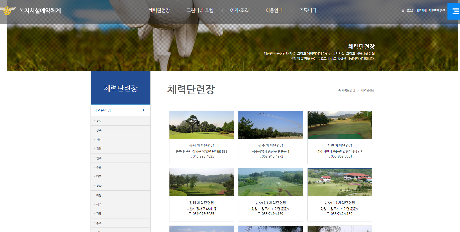Image resolution: width=460 pixels, height=232 pixels.
Task: Select 성남 in the sidebar
Action: tap(121, 186)
